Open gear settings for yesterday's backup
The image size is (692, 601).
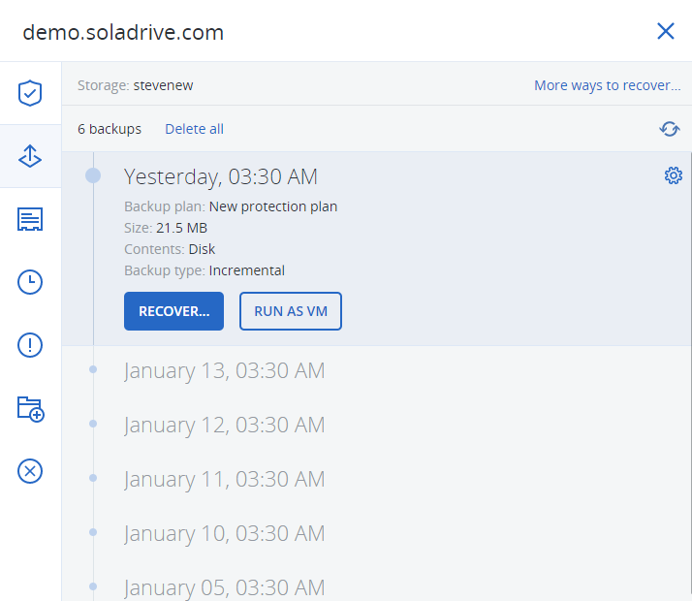[x=673, y=175]
